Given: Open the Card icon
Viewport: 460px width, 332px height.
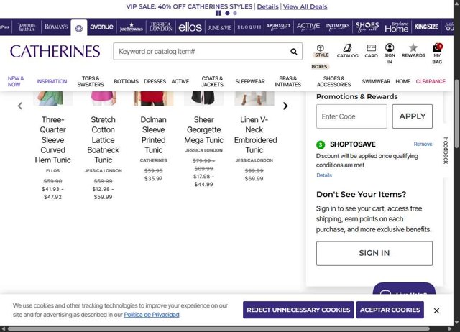Looking at the screenshot, I should 371,48.
